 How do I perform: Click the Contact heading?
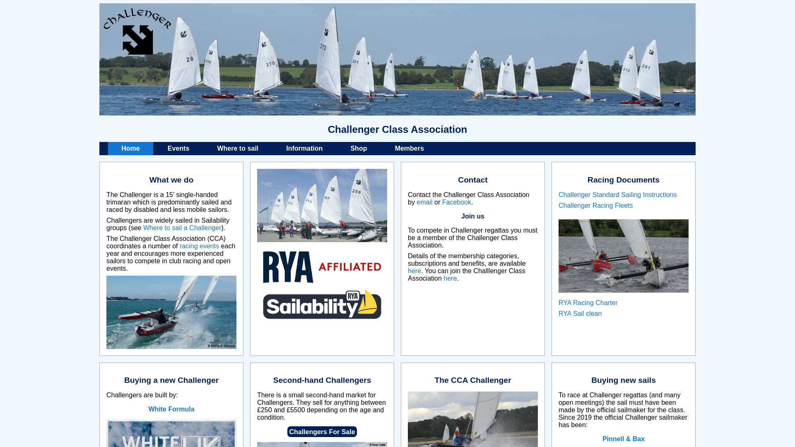coord(473,180)
